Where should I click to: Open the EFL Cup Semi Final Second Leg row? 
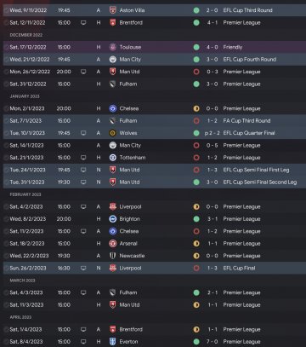point(155,182)
